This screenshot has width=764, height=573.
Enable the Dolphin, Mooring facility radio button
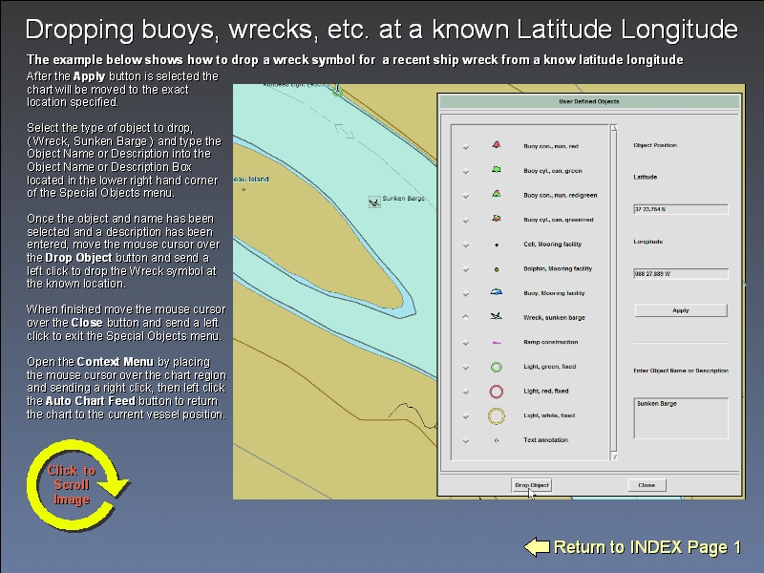466,268
